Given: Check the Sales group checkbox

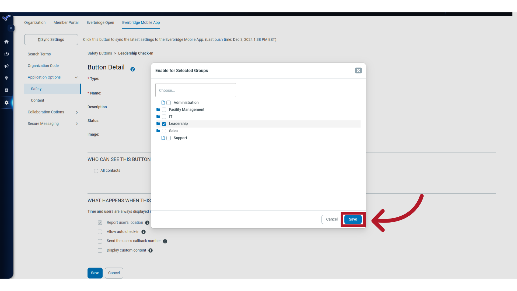Looking at the screenshot, I should [164, 131].
